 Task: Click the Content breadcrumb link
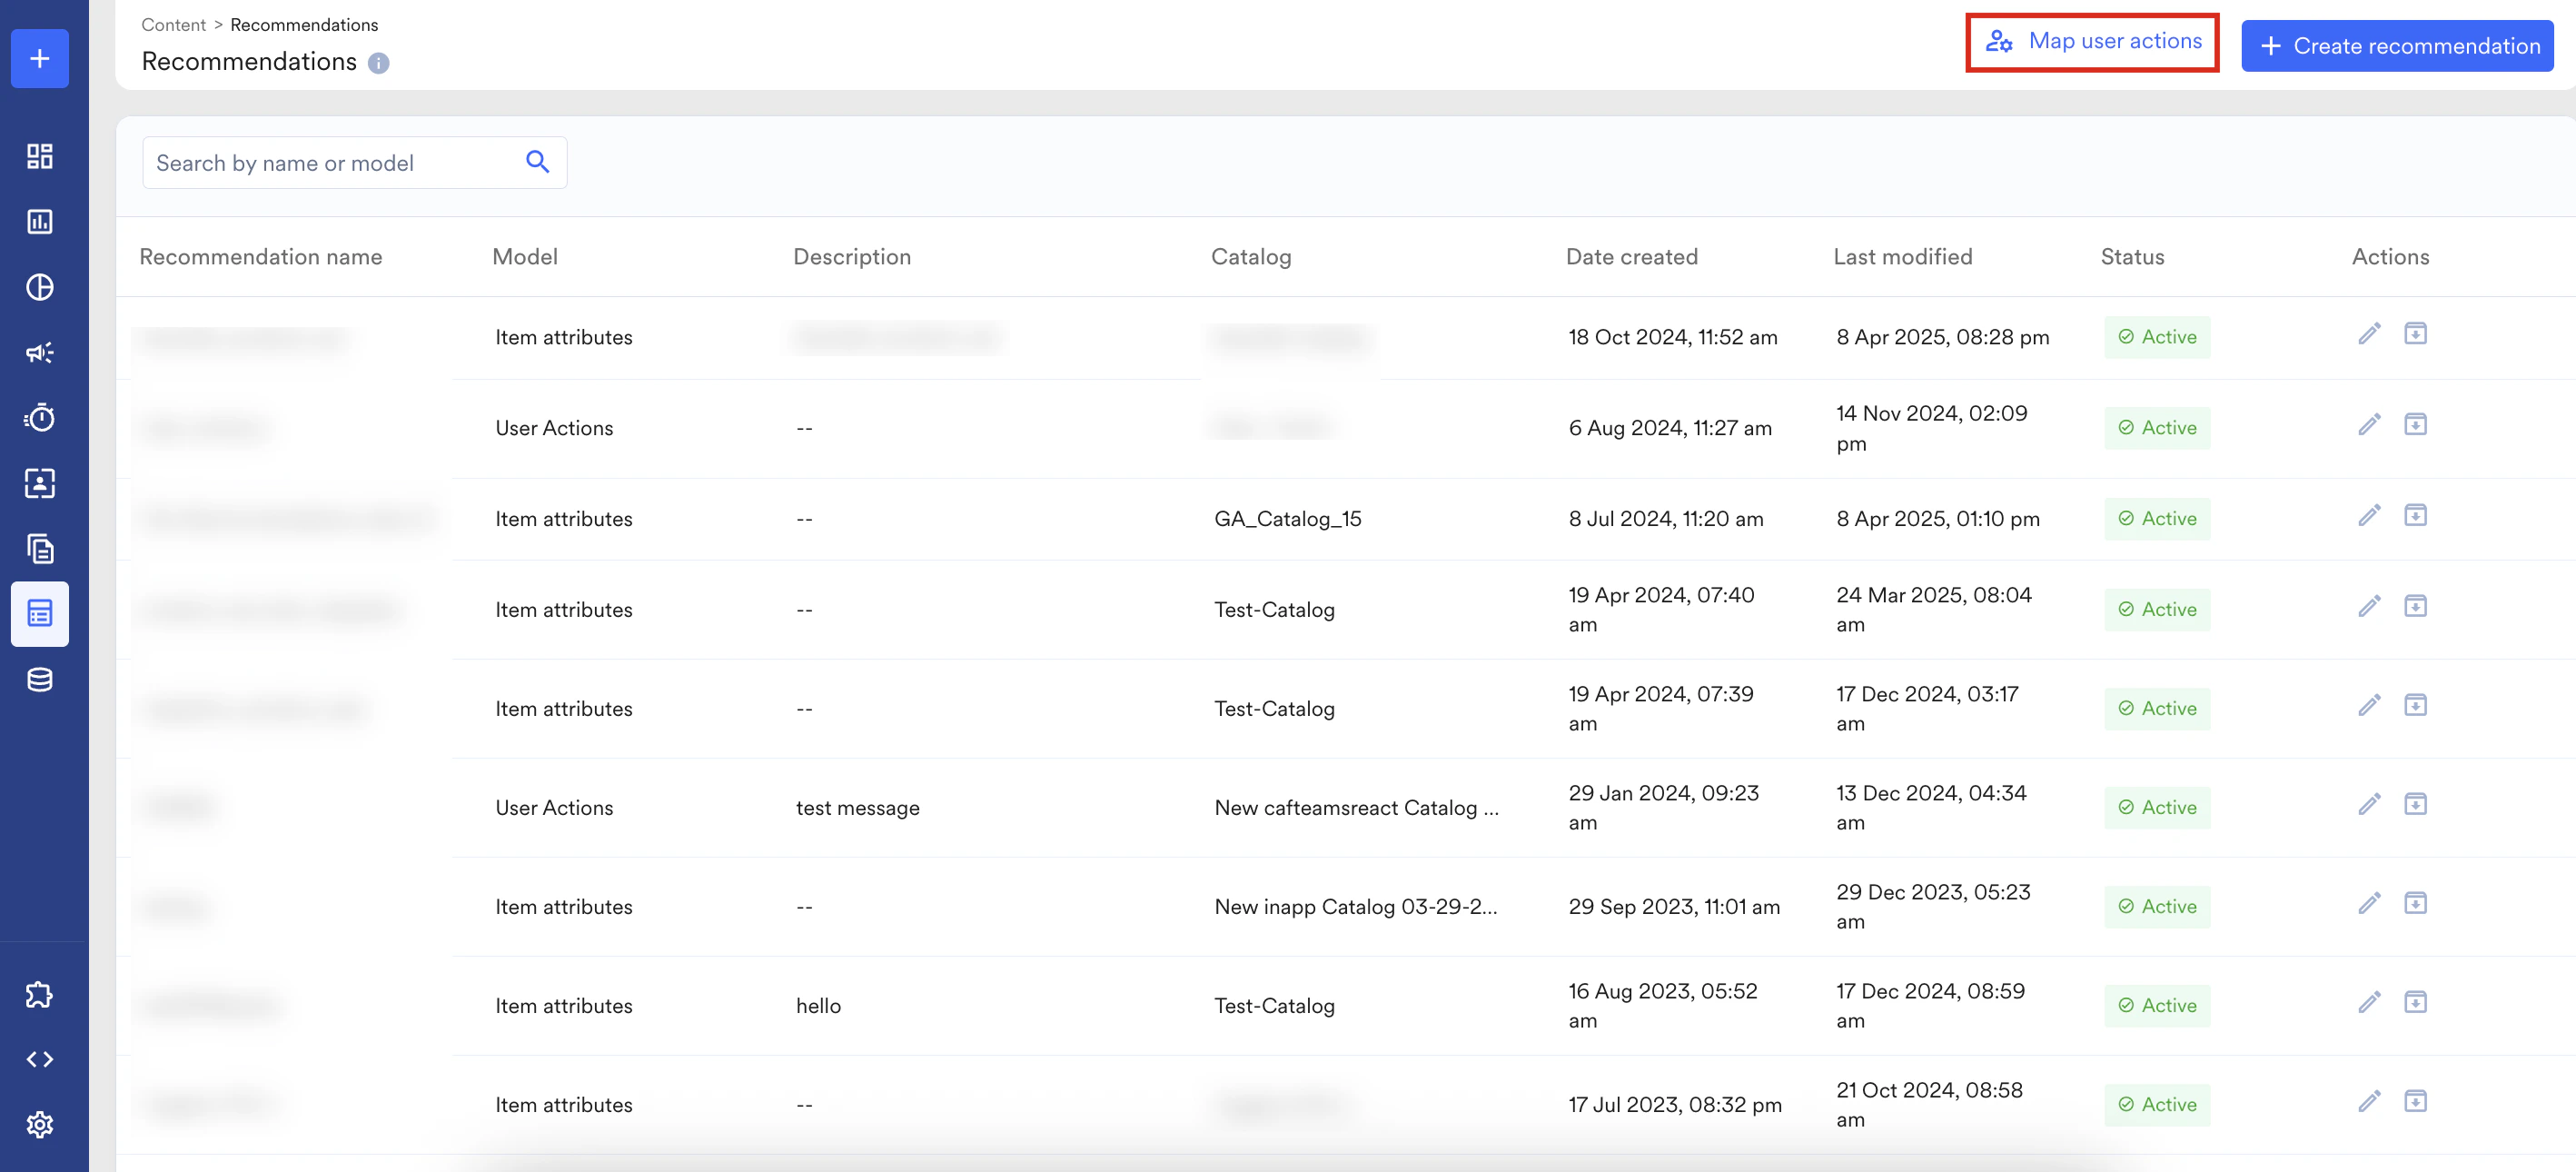[x=173, y=25]
